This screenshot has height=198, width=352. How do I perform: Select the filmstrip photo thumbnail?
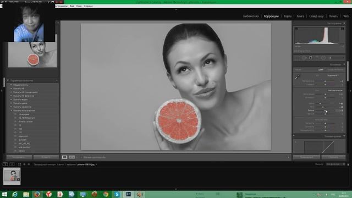[x=12, y=176]
